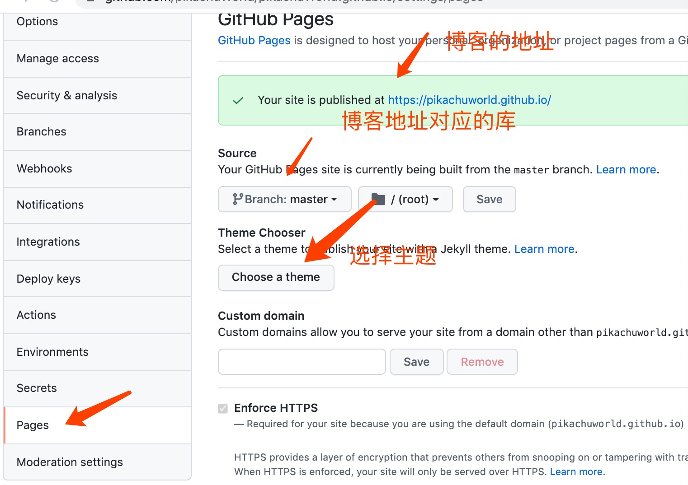Save the custom domain
This screenshot has height=485, width=688.
coord(417,362)
